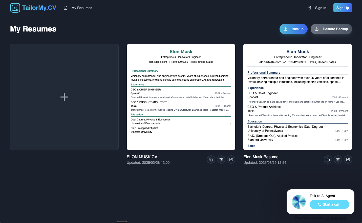
Task: Open the Elon Musk Resume thumbnail
Action: pyautogui.click(x=298, y=97)
